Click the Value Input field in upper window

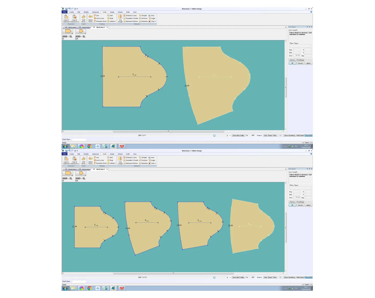click(x=300, y=46)
